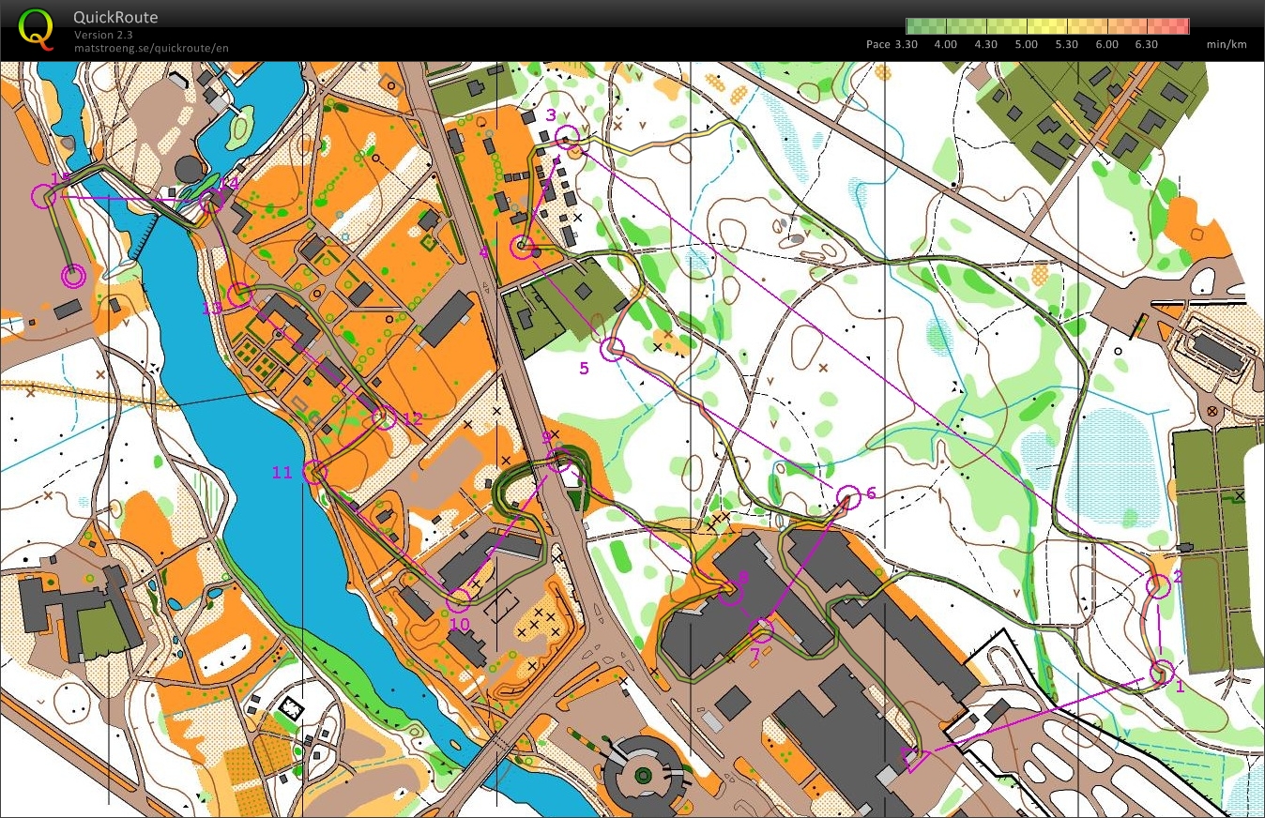Click the 4.30 pace value

click(x=986, y=44)
